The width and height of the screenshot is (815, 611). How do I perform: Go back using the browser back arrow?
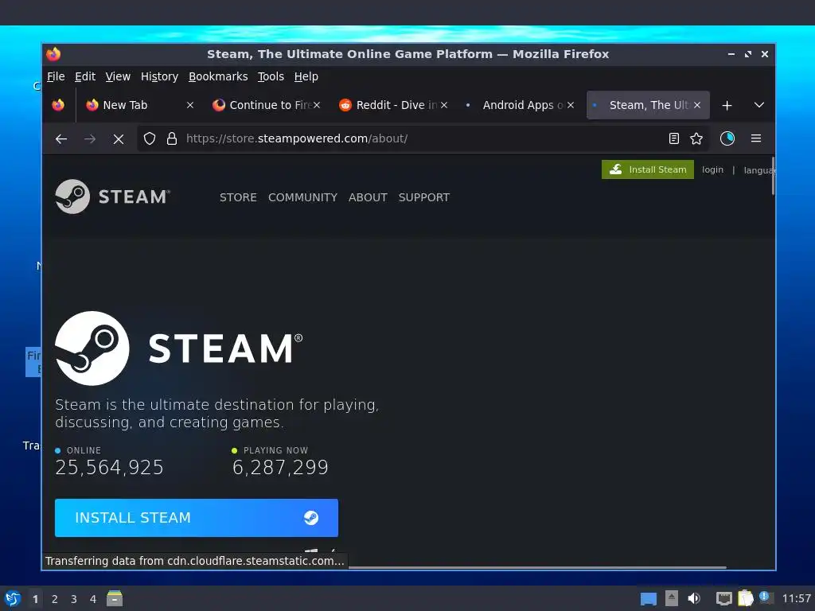coord(61,138)
